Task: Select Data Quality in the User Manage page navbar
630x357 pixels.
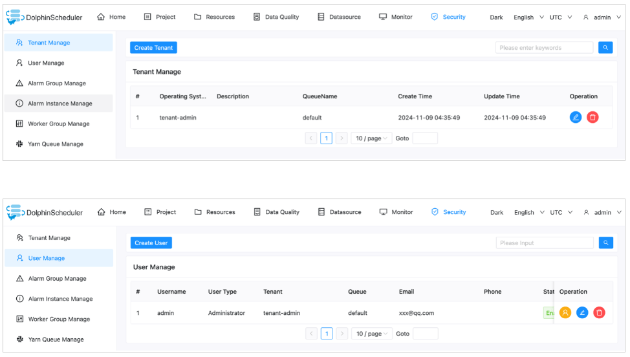Action: [276, 212]
